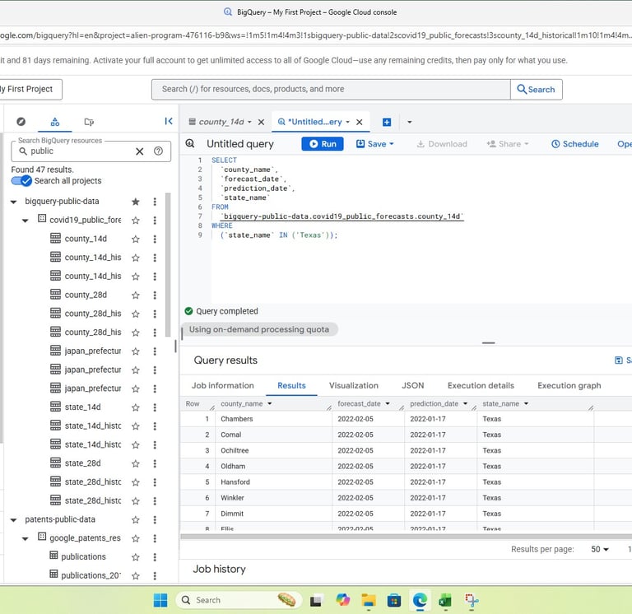Screen dimensions: 632x614
Task: Schedule the query
Action: (574, 144)
